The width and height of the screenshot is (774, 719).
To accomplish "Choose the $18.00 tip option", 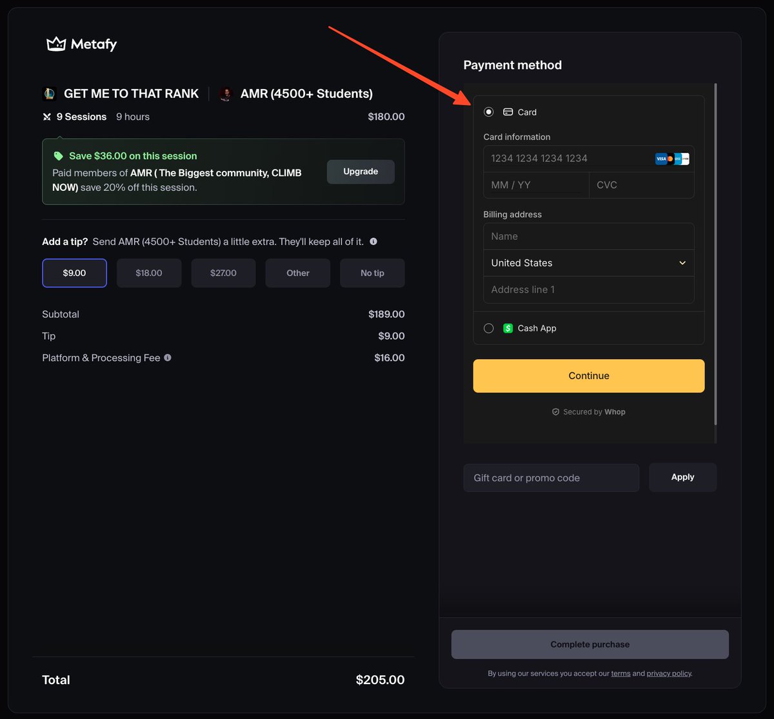I will point(149,273).
